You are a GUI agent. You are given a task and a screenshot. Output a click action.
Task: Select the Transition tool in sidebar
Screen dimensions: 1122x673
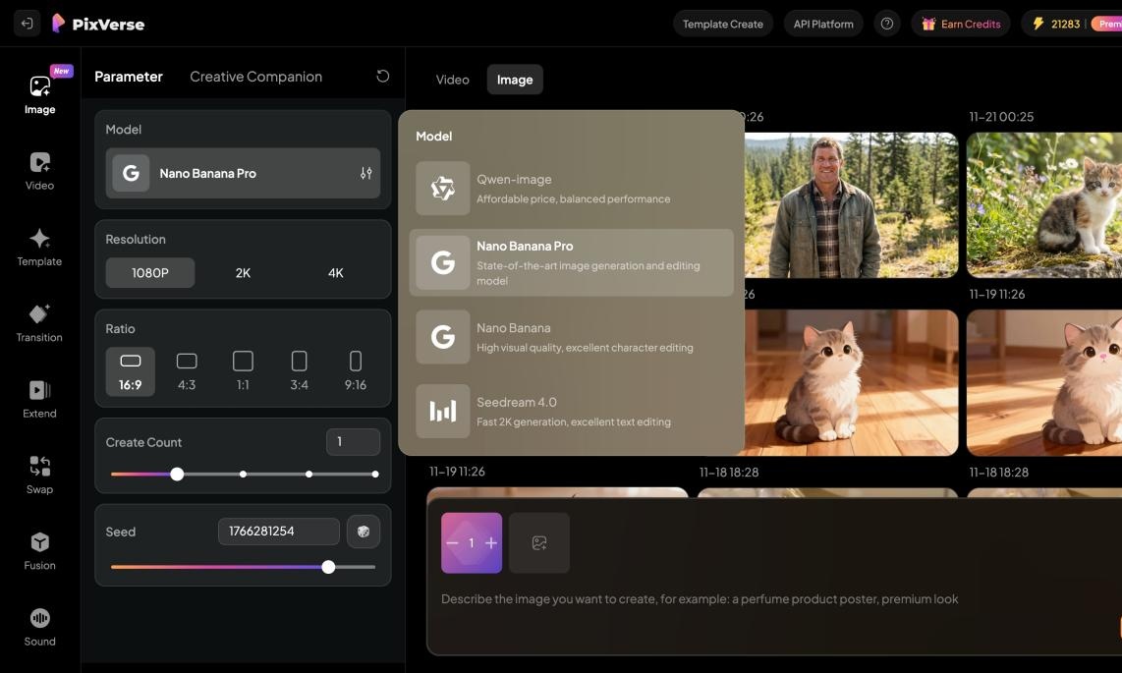pyautogui.click(x=39, y=322)
